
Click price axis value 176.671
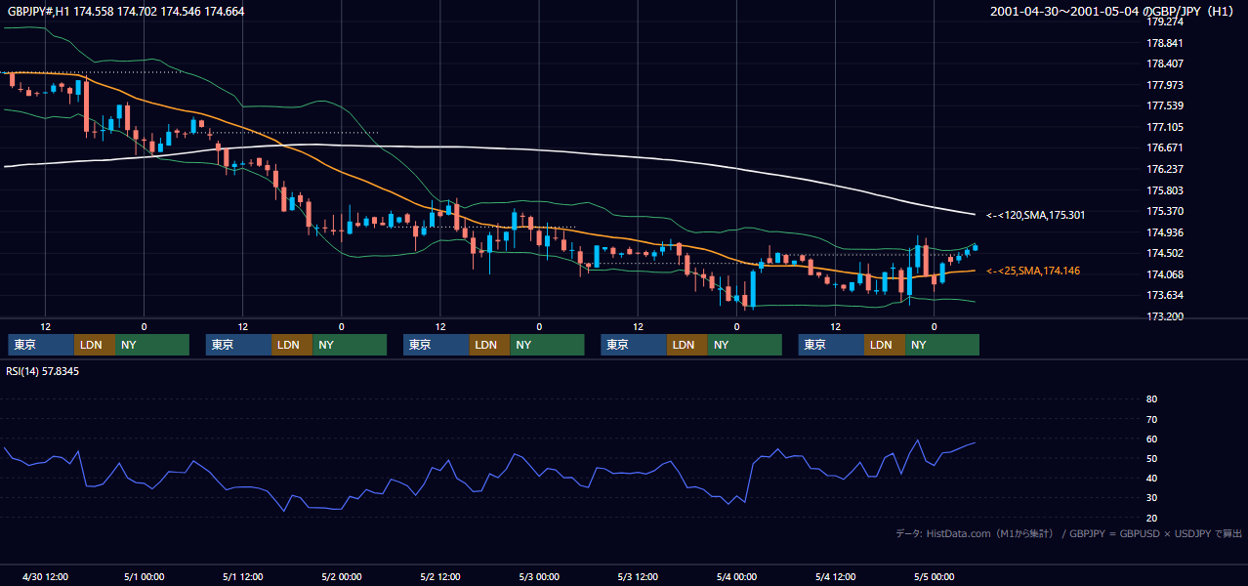click(x=1164, y=147)
